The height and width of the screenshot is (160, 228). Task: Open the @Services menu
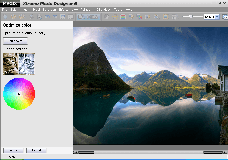click(103, 9)
